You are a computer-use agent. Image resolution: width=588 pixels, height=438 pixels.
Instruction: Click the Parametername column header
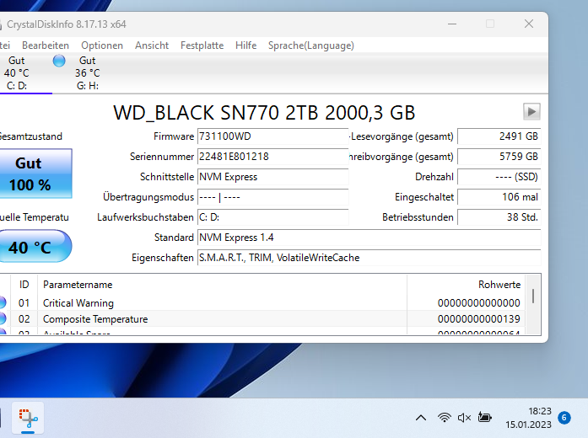pyautogui.click(x=222, y=285)
